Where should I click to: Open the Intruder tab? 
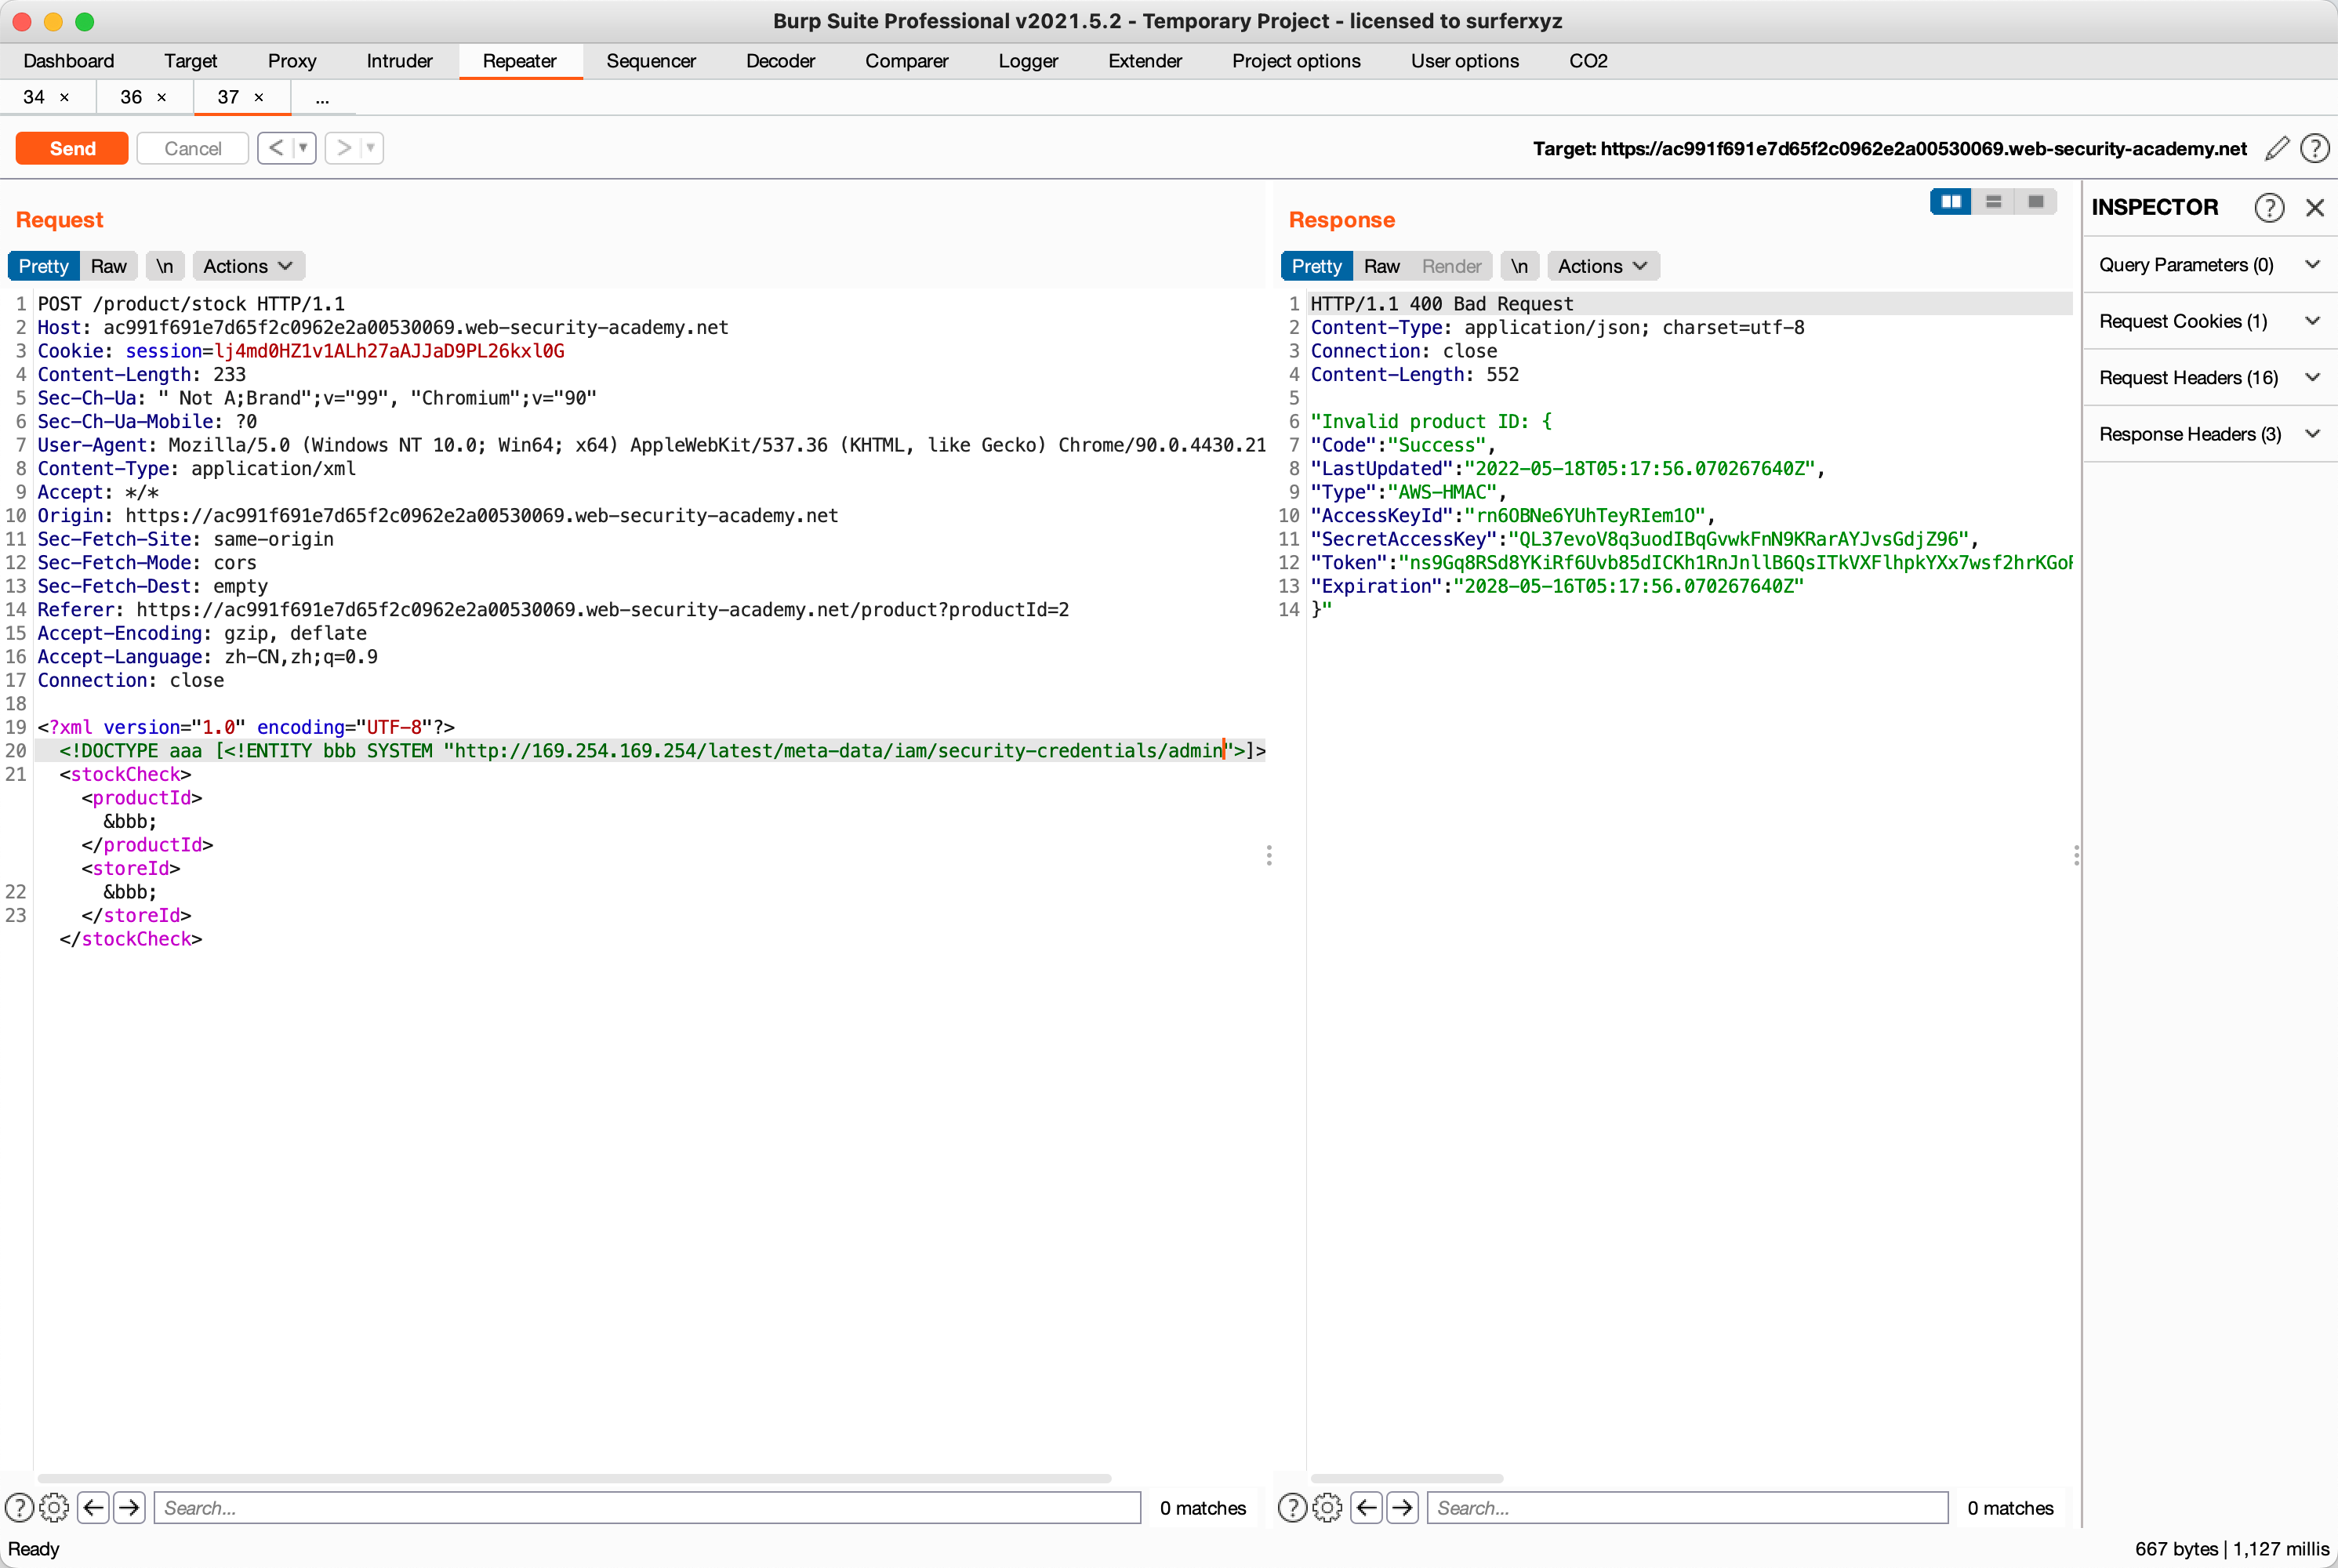click(399, 61)
